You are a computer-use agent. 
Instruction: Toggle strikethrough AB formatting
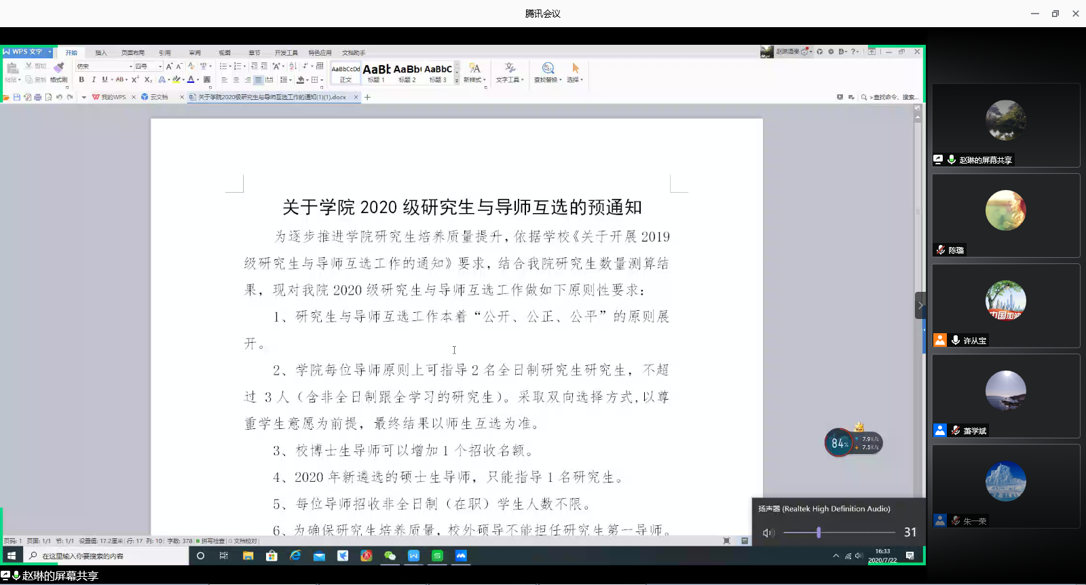pyautogui.click(x=119, y=79)
